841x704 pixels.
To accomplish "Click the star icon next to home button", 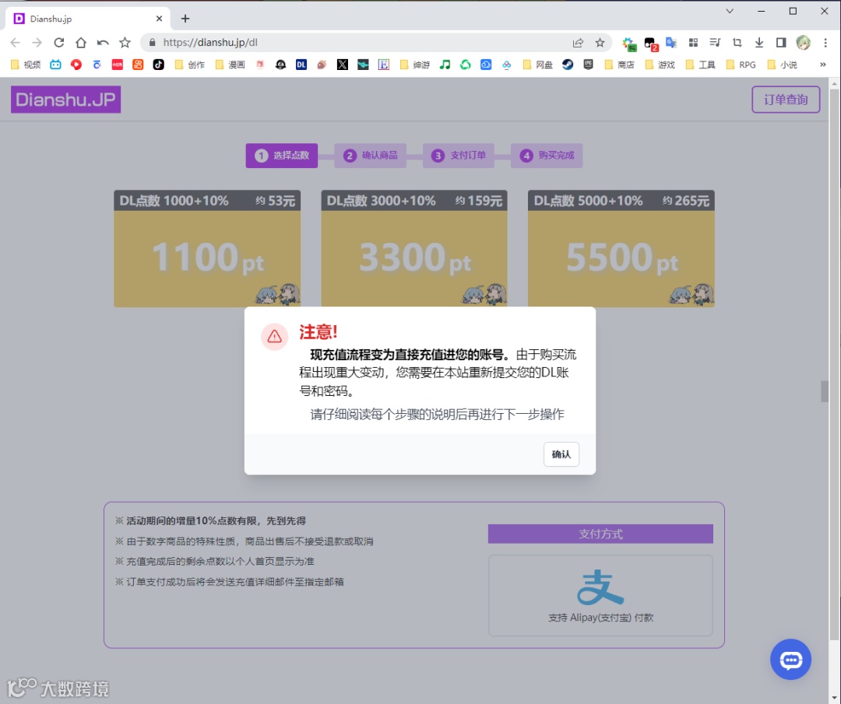I will click(x=125, y=42).
